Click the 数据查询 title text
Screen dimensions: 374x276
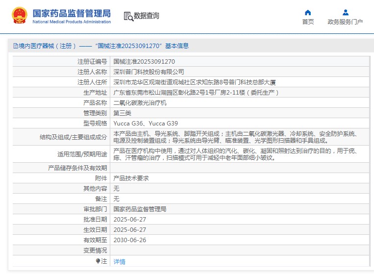click(146, 16)
